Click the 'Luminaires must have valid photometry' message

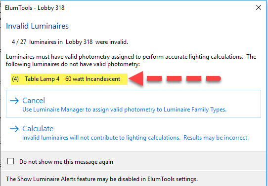(131, 60)
